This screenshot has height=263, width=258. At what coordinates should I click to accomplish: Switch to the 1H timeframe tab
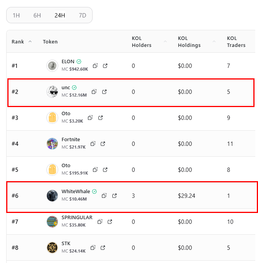[x=16, y=16]
